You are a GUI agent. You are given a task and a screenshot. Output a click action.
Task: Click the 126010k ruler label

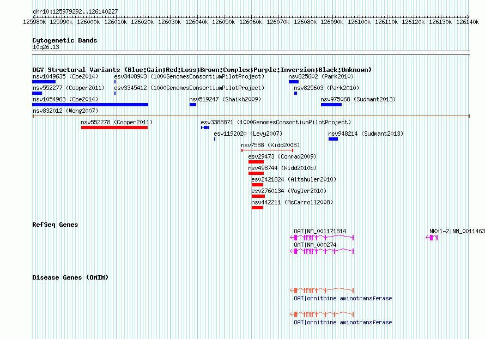click(x=116, y=22)
